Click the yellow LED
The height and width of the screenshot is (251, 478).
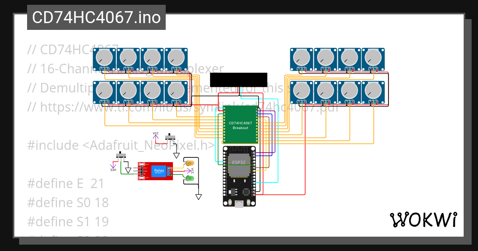click(x=189, y=163)
